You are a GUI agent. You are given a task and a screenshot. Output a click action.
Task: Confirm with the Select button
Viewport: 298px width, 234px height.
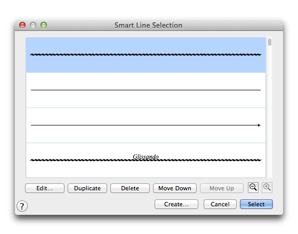click(256, 204)
